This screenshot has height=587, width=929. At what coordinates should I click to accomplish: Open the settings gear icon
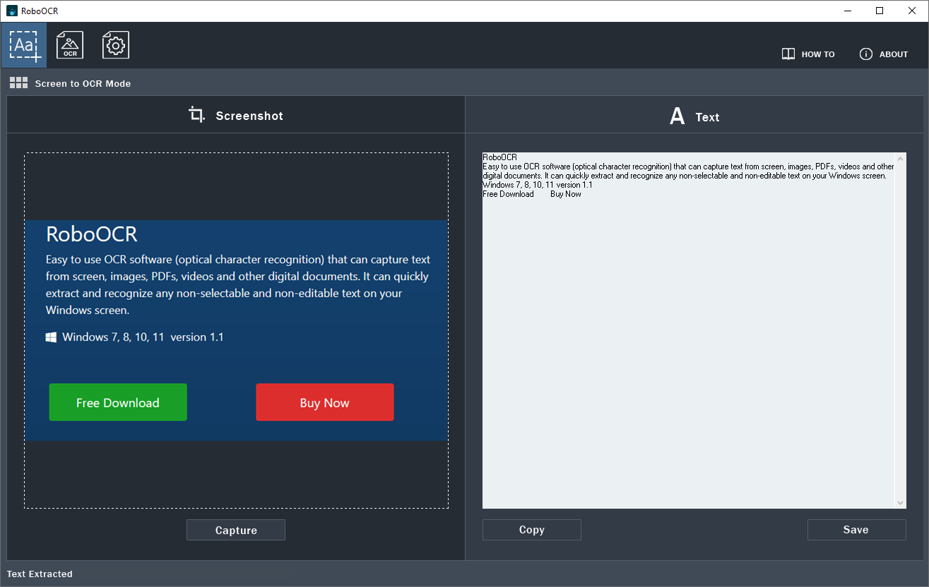point(115,45)
